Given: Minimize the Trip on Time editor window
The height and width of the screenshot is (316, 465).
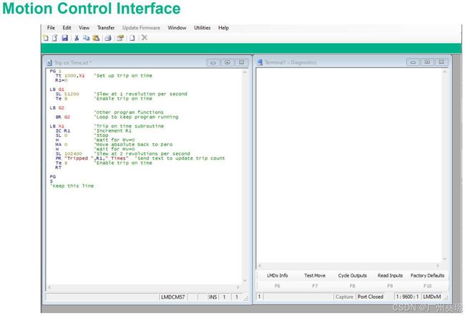Looking at the screenshot, I should click(213, 62).
